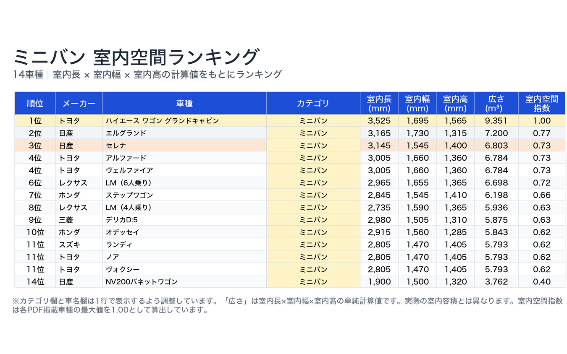Image resolution: width=567 pixels, height=354 pixels.
Task: Select the アルファード model cell
Action: coord(184,158)
